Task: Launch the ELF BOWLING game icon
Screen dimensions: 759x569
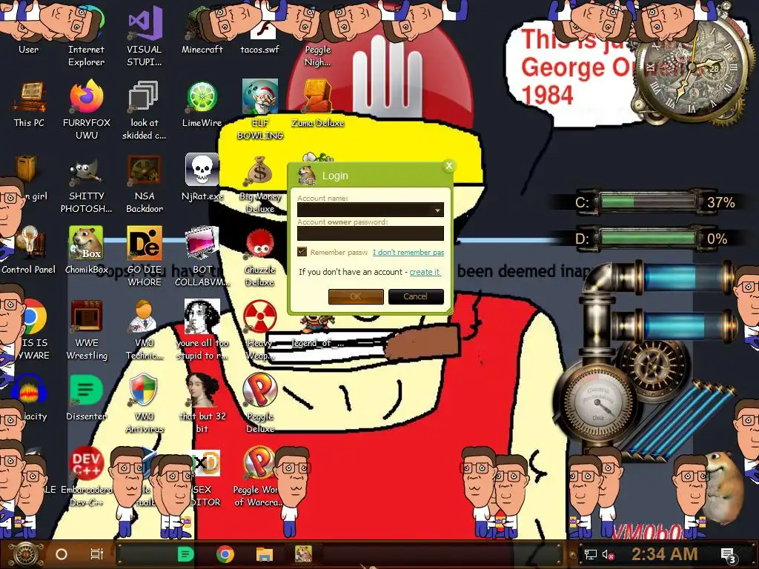Action: click(260, 110)
